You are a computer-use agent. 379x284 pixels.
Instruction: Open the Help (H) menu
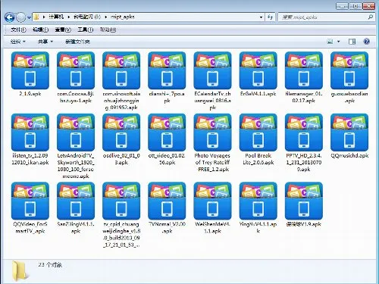pos(108,30)
